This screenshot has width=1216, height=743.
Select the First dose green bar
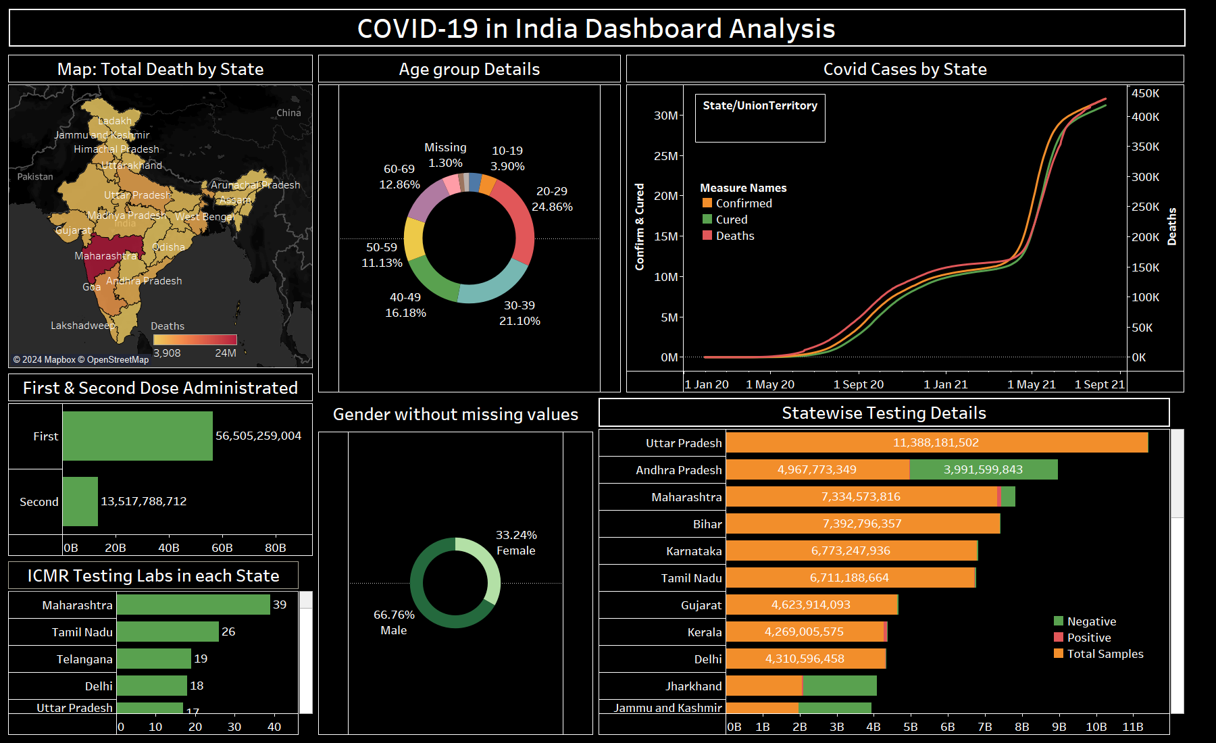[x=138, y=436]
